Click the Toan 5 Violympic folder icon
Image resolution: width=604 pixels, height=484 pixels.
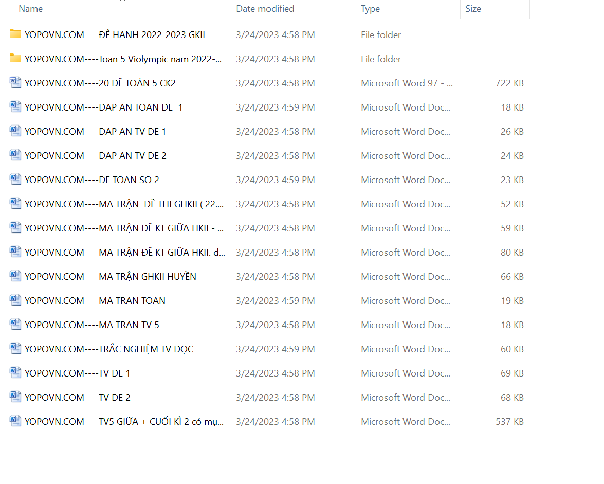click(15, 59)
